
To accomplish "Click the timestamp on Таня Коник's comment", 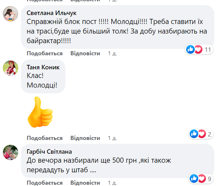I will coord(112,138).
